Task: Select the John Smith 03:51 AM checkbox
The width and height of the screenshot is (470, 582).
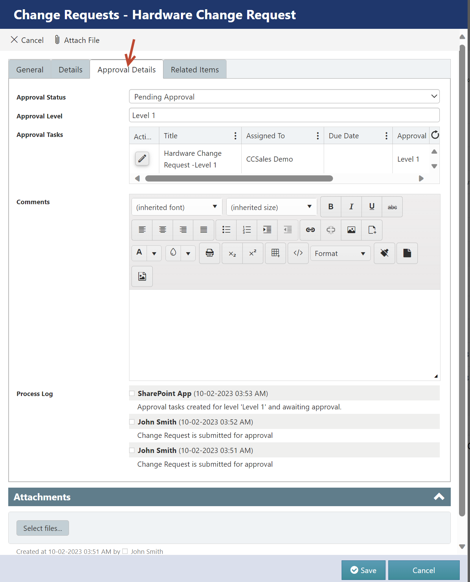Action: click(132, 450)
